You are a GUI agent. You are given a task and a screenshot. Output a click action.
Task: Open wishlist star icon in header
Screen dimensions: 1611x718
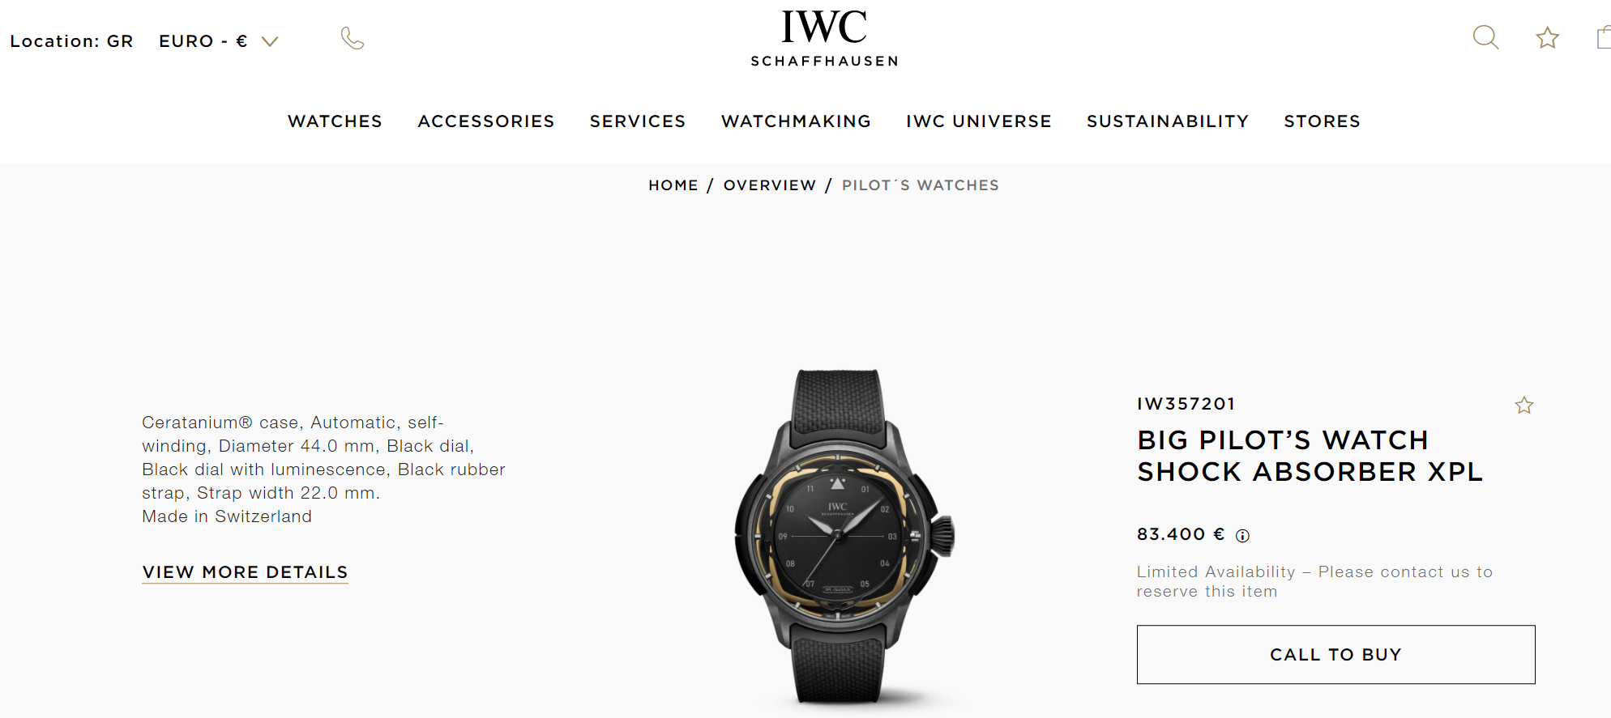(x=1547, y=38)
